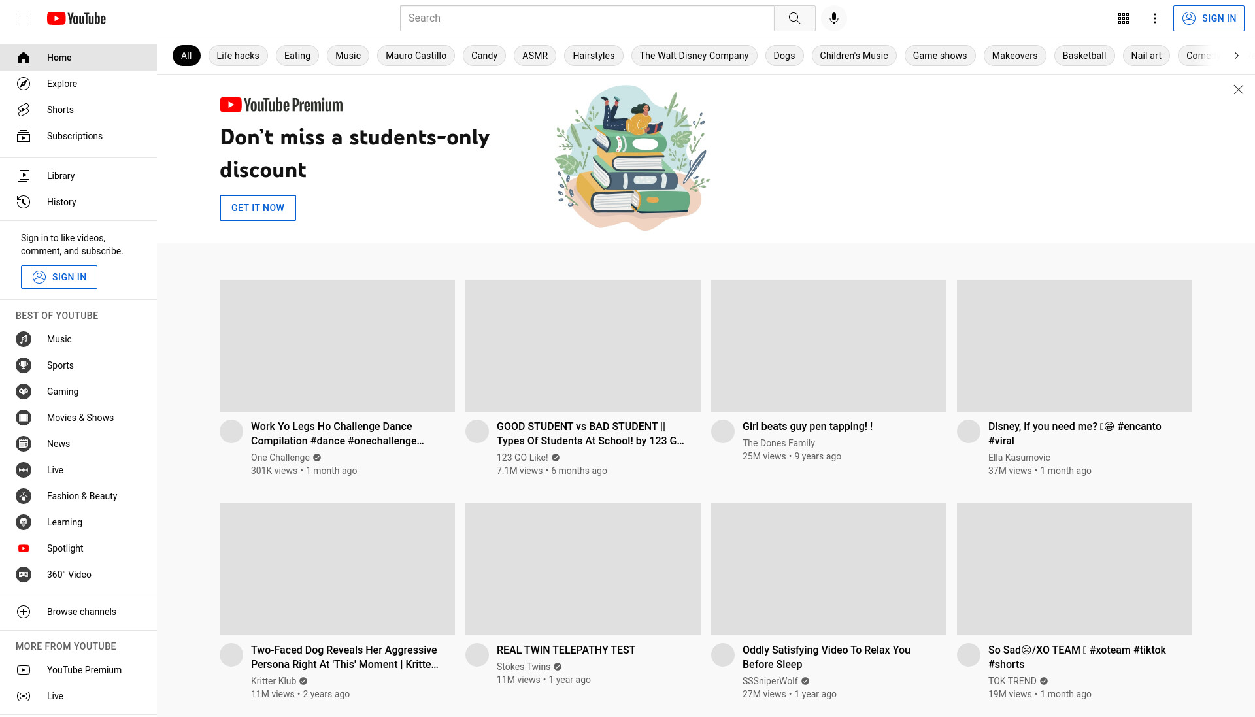Open SSSniperWolf channel link
The width and height of the screenshot is (1255, 717).
point(770,681)
